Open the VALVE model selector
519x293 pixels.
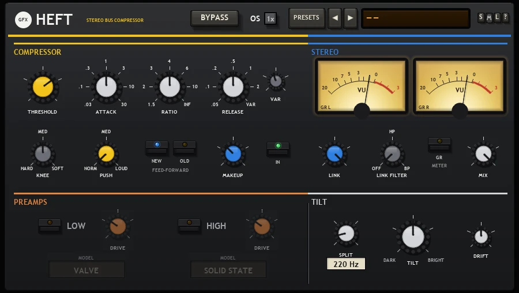[86, 270]
